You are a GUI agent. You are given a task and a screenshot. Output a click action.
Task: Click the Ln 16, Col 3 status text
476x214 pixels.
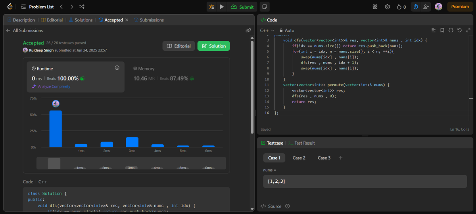tap(460, 130)
